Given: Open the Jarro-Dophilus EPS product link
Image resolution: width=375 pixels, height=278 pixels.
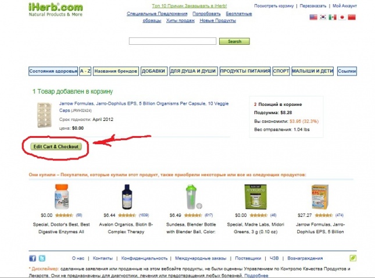Looking at the screenshot, I should (x=144, y=106).
